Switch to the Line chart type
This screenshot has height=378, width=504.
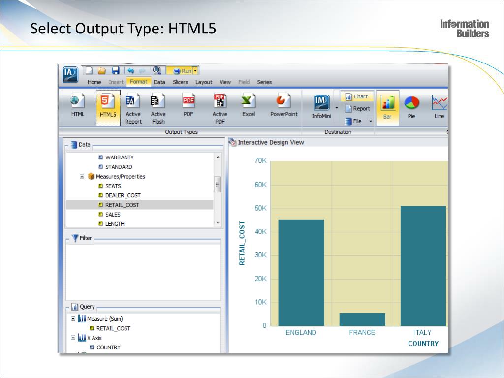tap(439, 108)
